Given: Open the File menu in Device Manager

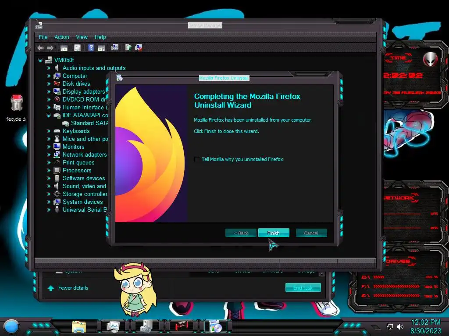Looking at the screenshot, I should click(x=43, y=37).
